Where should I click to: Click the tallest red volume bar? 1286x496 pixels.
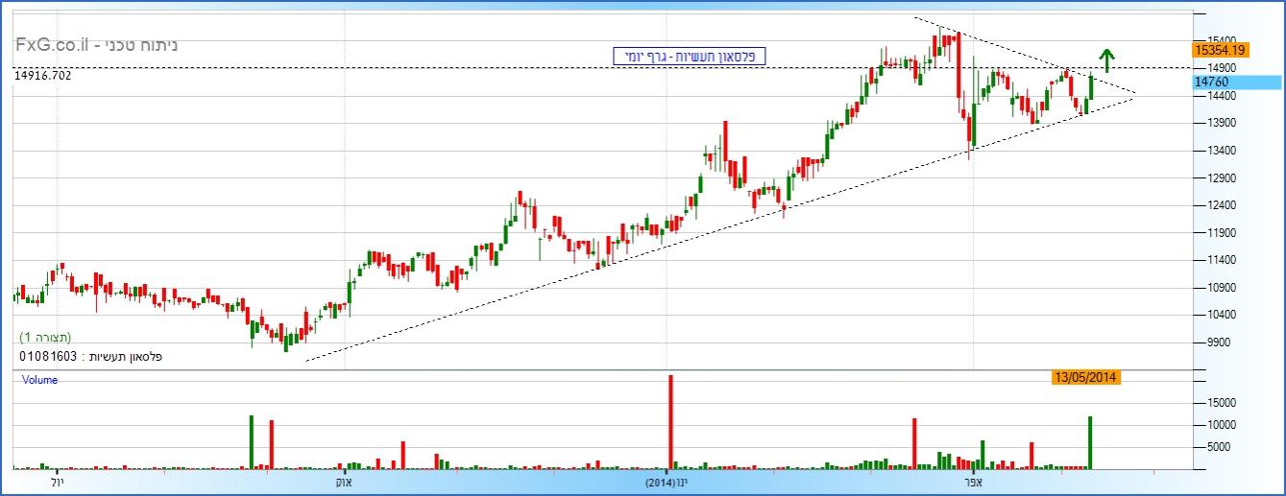pyautogui.click(x=670, y=420)
